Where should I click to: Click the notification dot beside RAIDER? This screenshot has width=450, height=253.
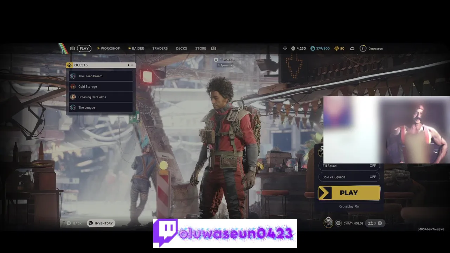point(129,48)
